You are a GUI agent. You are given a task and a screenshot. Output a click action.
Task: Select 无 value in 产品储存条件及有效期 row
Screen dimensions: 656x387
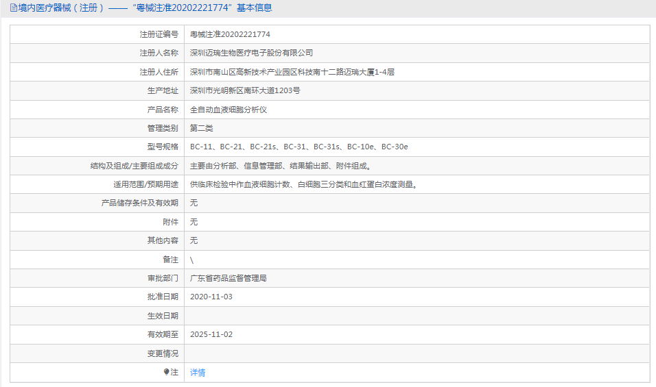point(194,203)
